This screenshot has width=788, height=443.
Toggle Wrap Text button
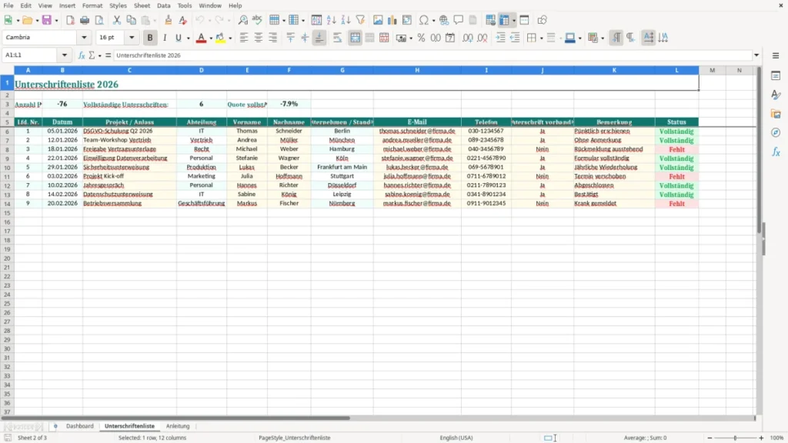(337, 38)
